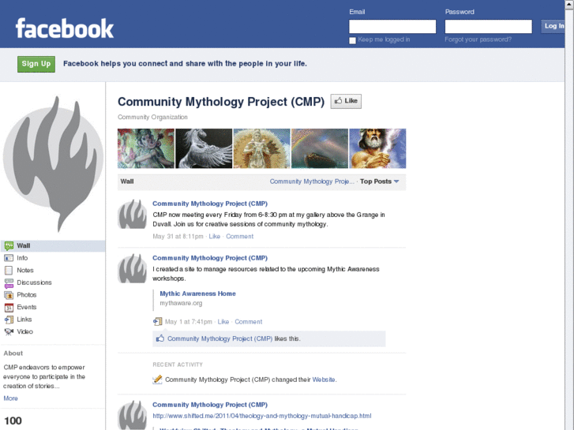The width and height of the screenshot is (574, 430).
Task: Click author name on the Mythic Awareness post
Action: (210, 258)
